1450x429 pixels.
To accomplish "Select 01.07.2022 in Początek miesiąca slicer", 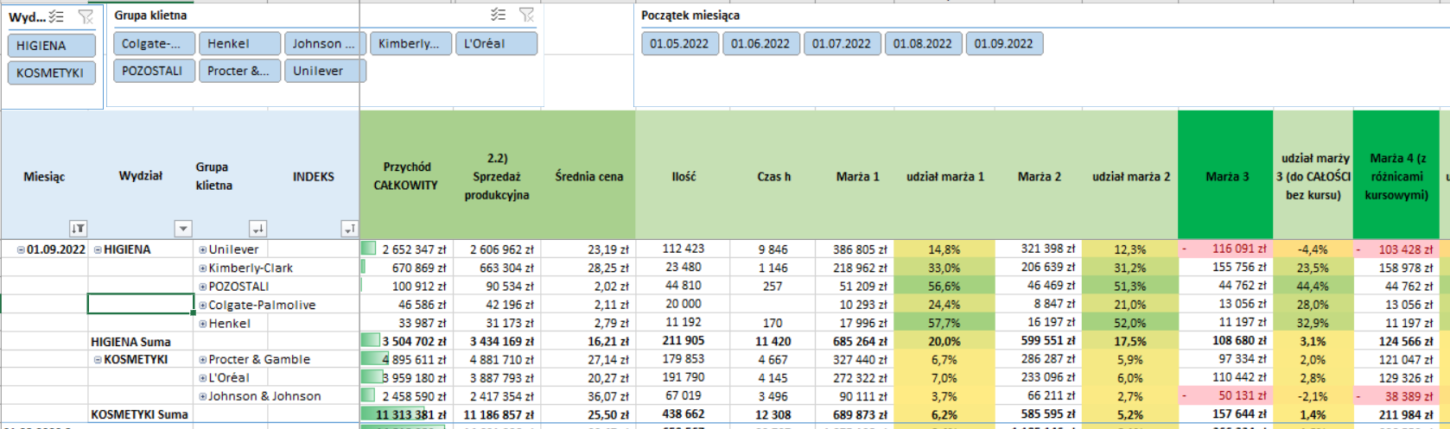I will pyautogui.click(x=842, y=44).
